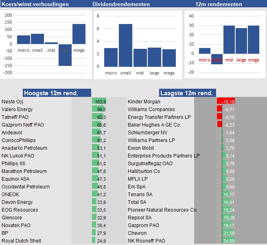Select the Andeavor row label
267x245 pixels.
(12, 132)
